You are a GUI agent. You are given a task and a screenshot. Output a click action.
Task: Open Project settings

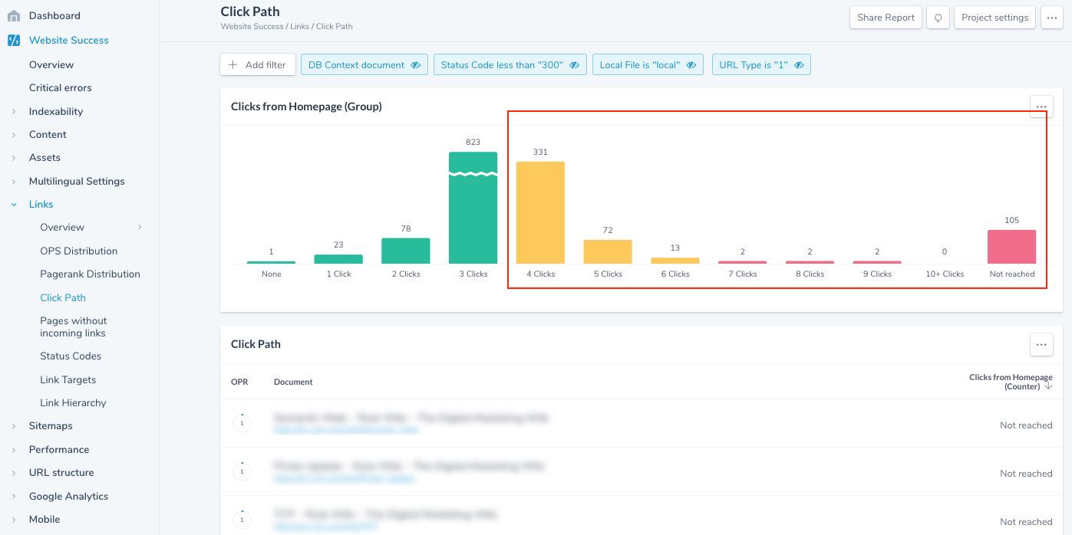pyautogui.click(x=994, y=17)
